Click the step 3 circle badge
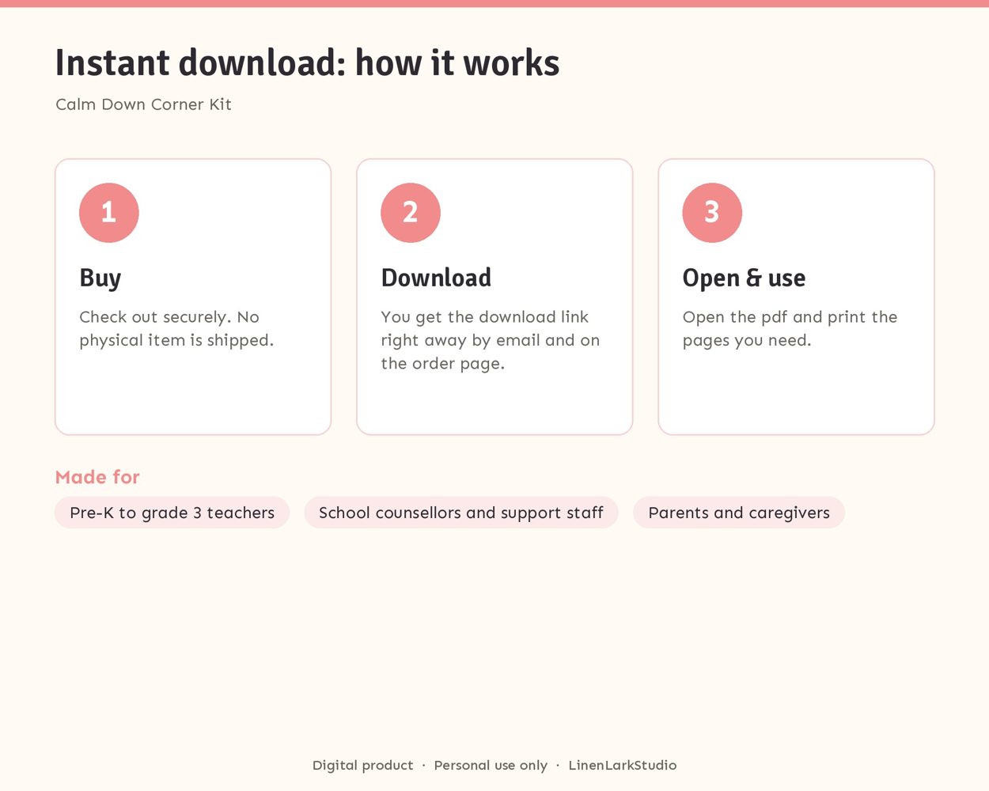 tap(712, 213)
